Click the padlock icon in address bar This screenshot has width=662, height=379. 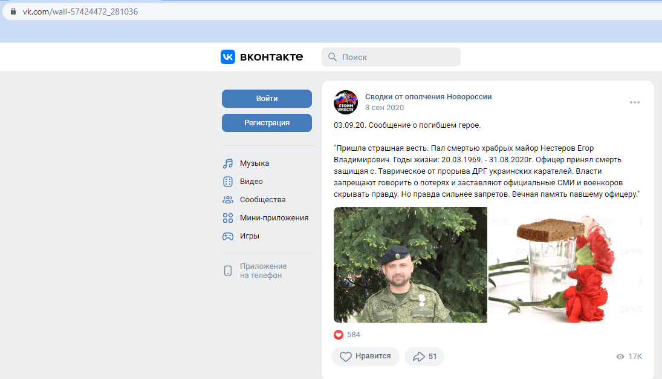point(13,12)
